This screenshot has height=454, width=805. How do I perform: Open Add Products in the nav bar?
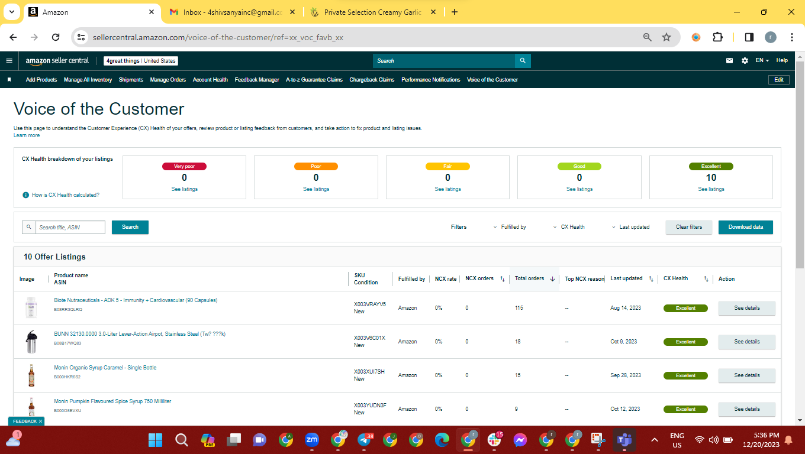coord(41,79)
